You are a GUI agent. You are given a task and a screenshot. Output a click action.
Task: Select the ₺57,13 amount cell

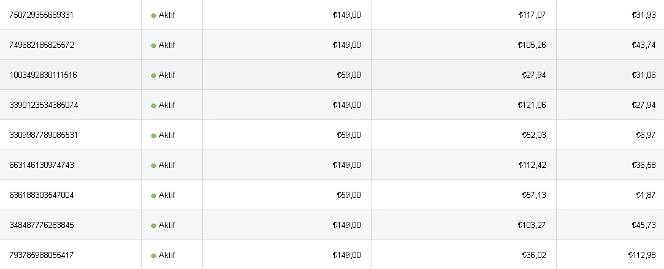click(x=534, y=195)
